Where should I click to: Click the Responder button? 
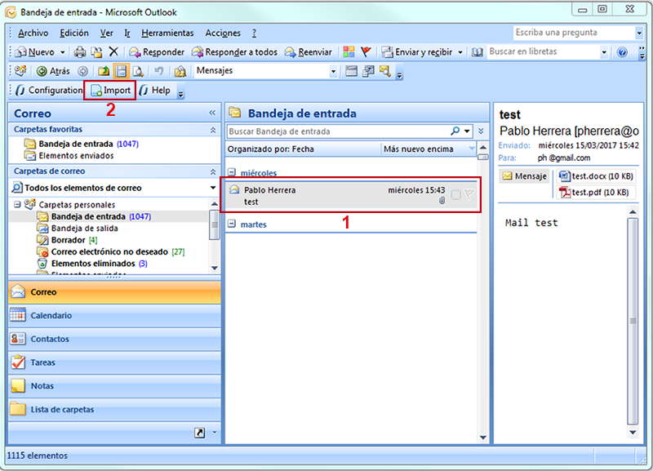(x=157, y=52)
